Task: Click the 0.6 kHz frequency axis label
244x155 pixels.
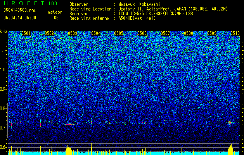Action: click(x=3, y=147)
